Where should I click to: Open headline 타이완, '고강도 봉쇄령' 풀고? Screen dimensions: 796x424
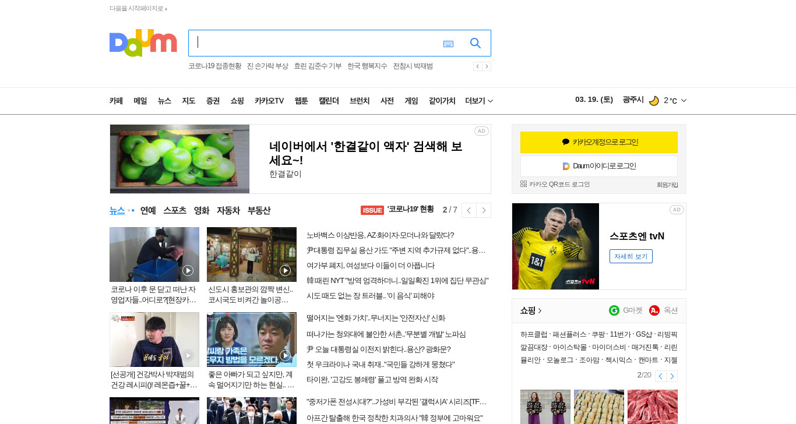pos(372,380)
